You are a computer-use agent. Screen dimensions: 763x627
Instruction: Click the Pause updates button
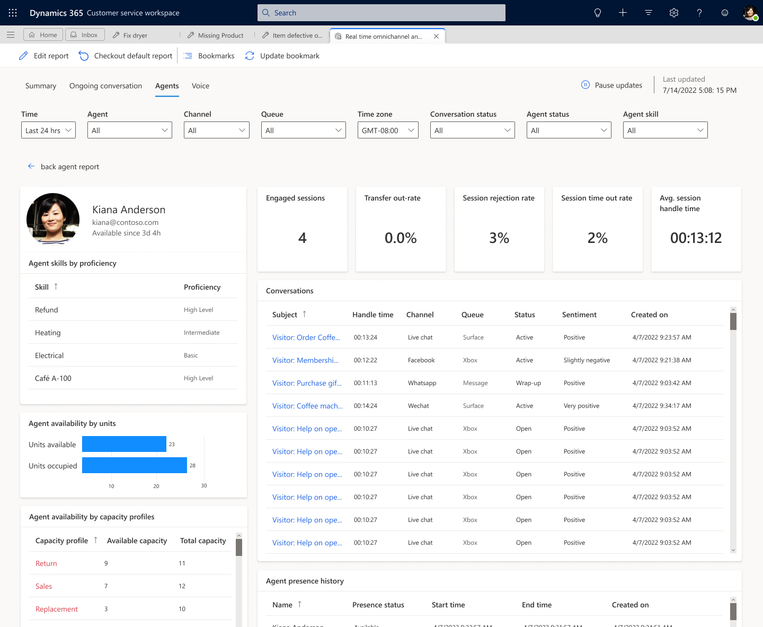[x=612, y=85]
